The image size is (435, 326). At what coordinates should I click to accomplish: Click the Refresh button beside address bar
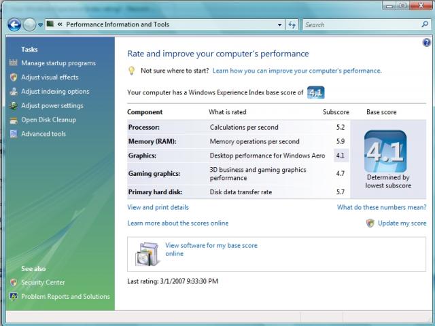(292, 25)
